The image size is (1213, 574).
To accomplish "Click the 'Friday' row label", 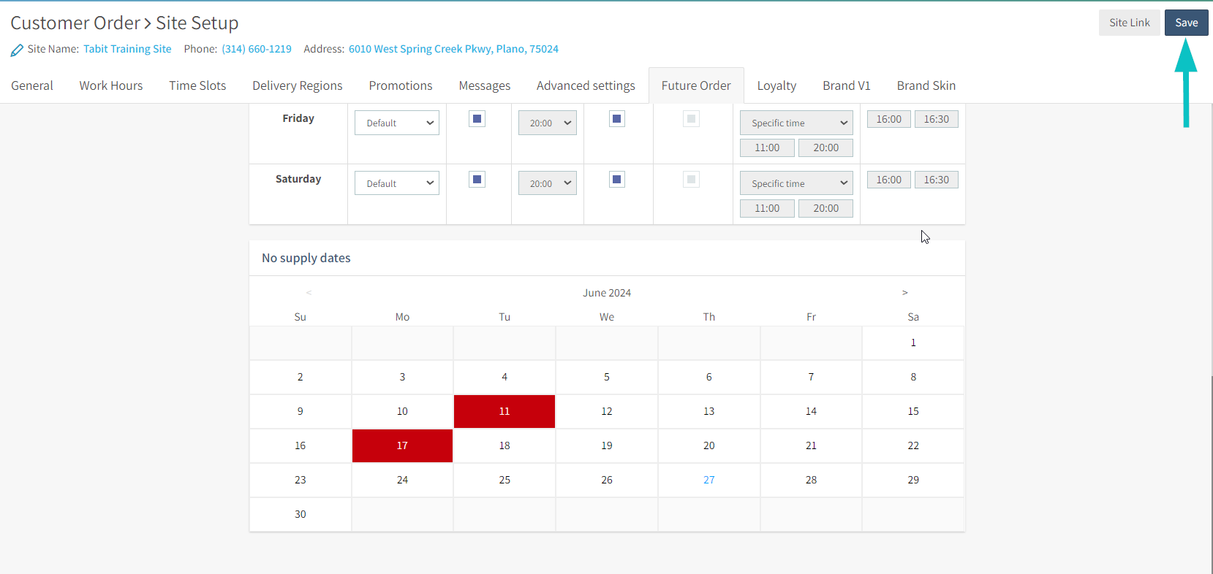I will click(x=298, y=118).
